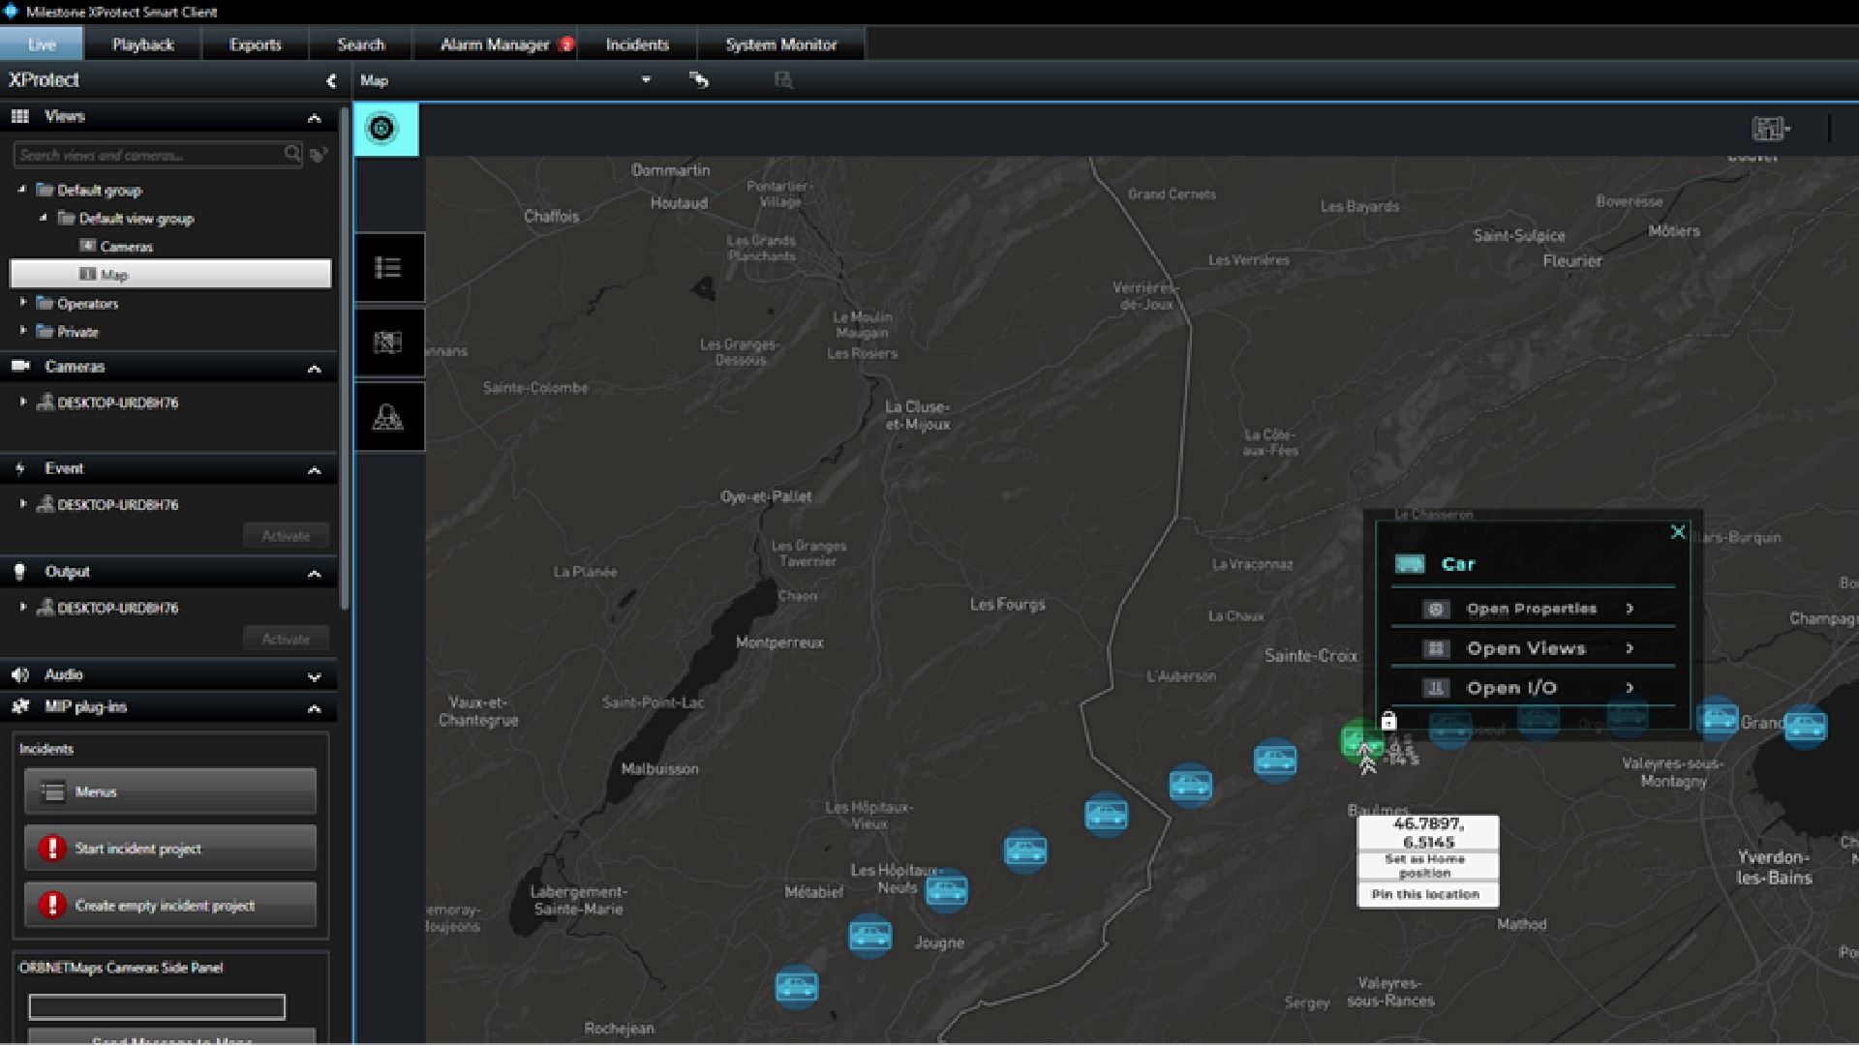Click the search magnifier in views search
The width and height of the screenshot is (1859, 1045).
(x=291, y=154)
